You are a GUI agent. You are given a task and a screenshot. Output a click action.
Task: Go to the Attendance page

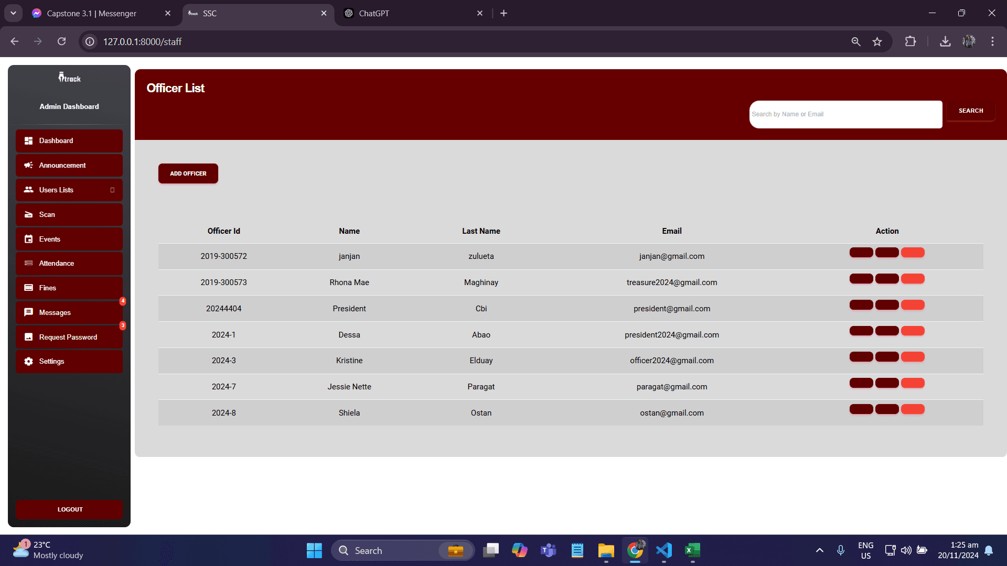pos(69,263)
